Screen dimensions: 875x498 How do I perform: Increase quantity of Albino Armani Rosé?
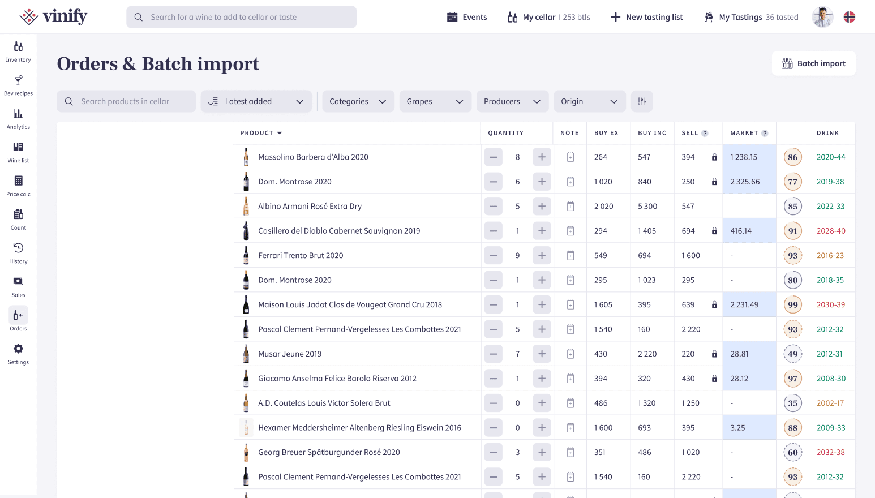coord(542,207)
